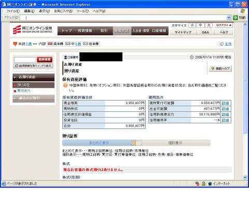Click the unread messages orange icon
The height and width of the screenshot is (201, 249).
[15, 44]
